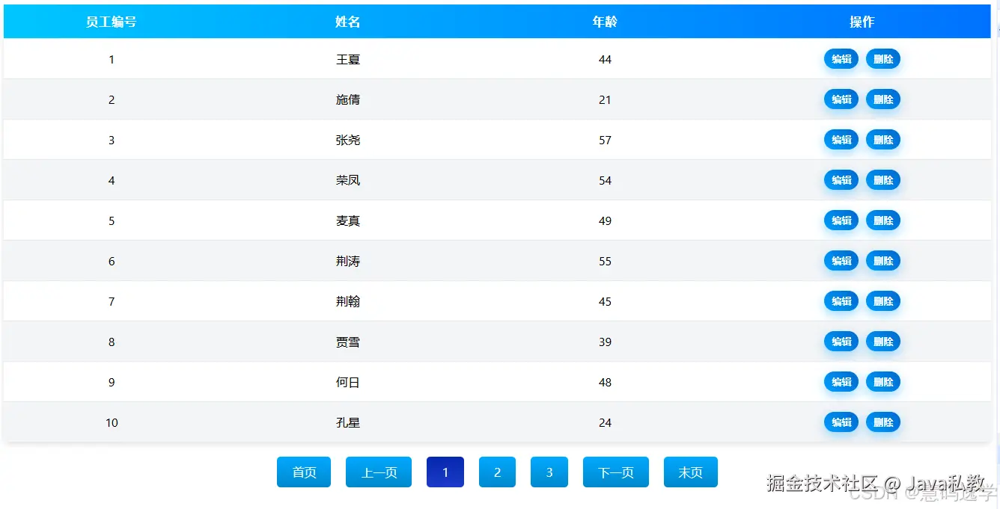Edit the 荆翰 row
This screenshot has height=509, width=1000.
pyautogui.click(x=841, y=301)
